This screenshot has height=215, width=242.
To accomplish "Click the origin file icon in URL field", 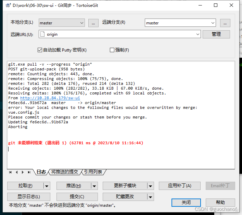I will (42, 34).
